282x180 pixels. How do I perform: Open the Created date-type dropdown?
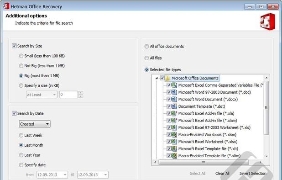tap(35, 124)
